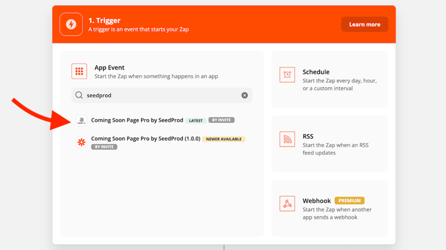
Task: Click the NEWER AVAILABLE badge
Action: point(224,139)
